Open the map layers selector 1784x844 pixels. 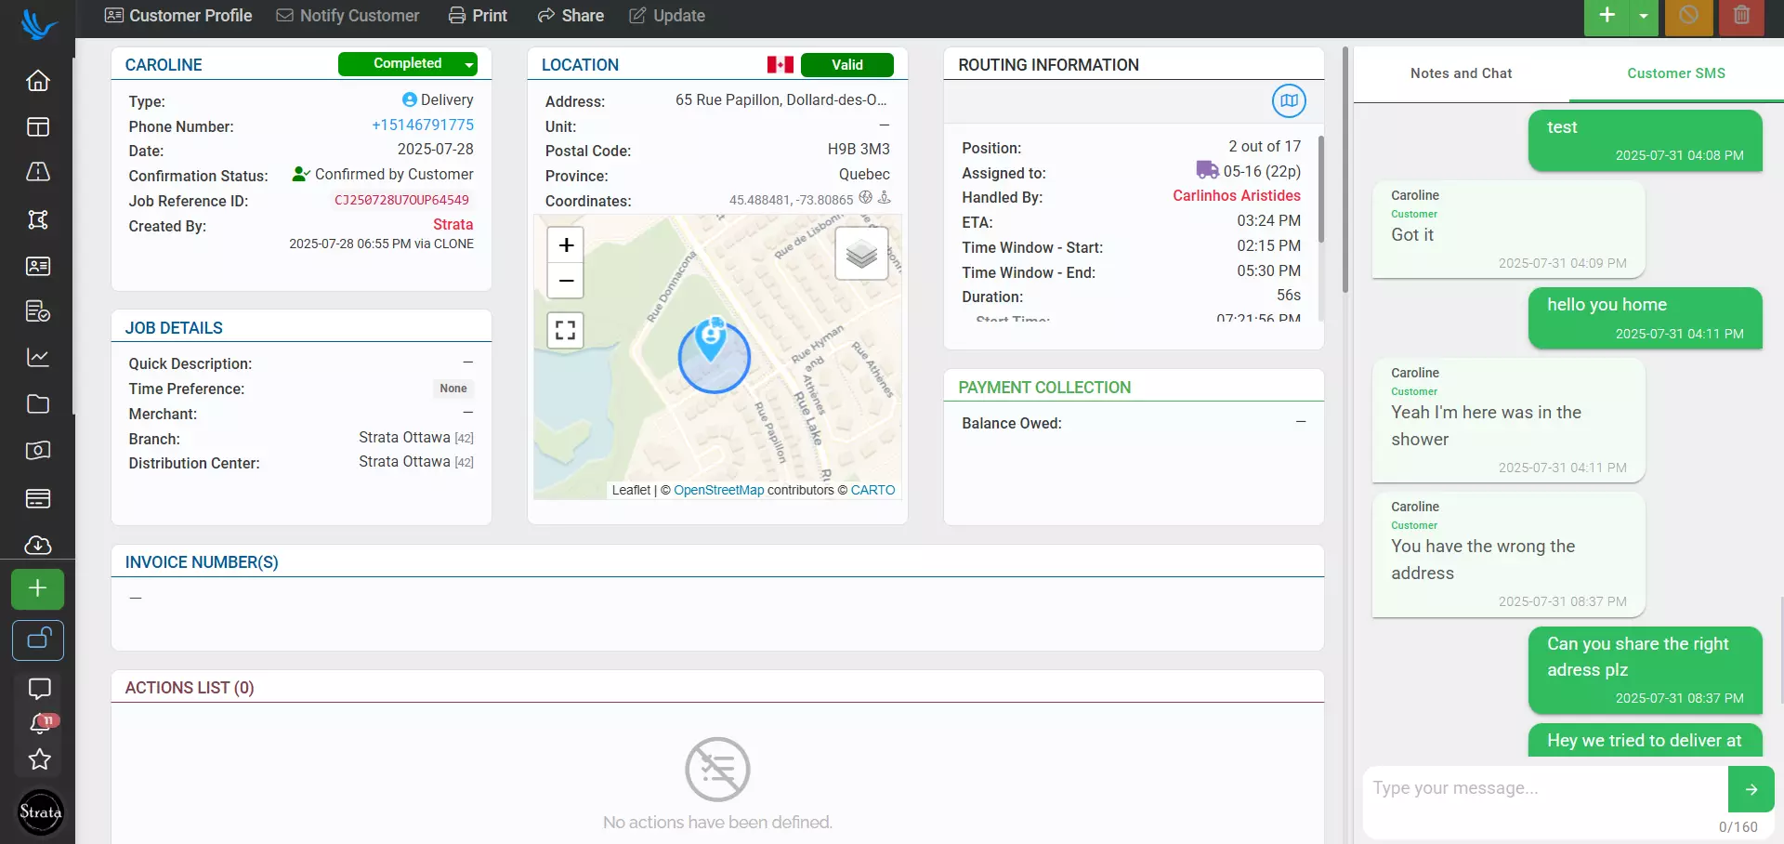861,253
